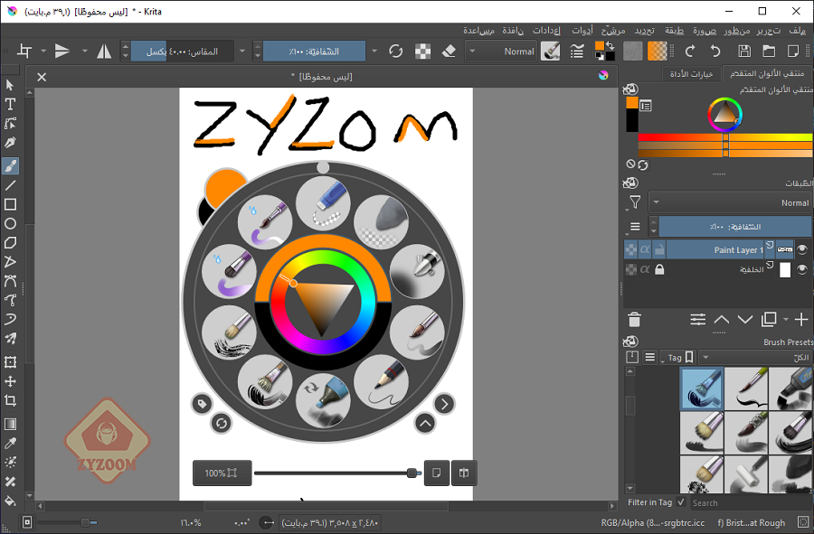Screen dimensions: 814x534
Task: Toggle Eraser mode in top toolbar
Action: [x=449, y=51]
